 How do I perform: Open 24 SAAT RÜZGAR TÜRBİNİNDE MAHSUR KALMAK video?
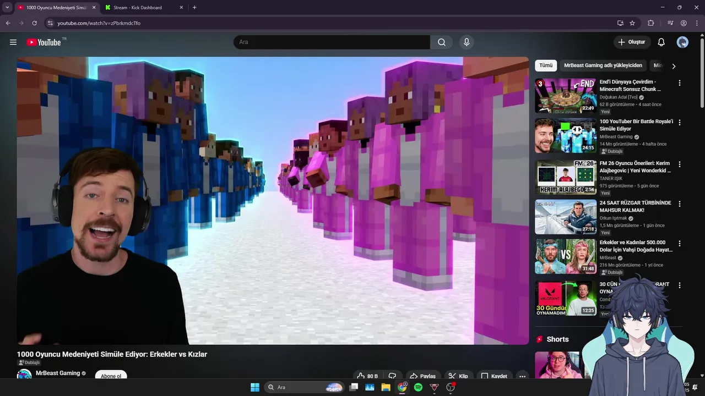point(566,217)
